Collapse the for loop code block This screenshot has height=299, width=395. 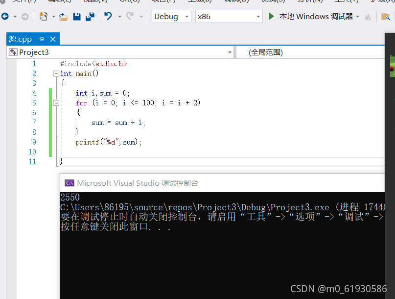(56, 103)
